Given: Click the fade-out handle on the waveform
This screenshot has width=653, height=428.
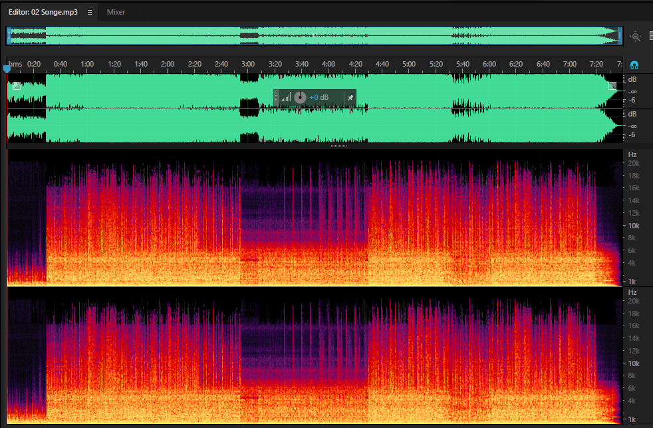Looking at the screenshot, I should pos(612,86).
